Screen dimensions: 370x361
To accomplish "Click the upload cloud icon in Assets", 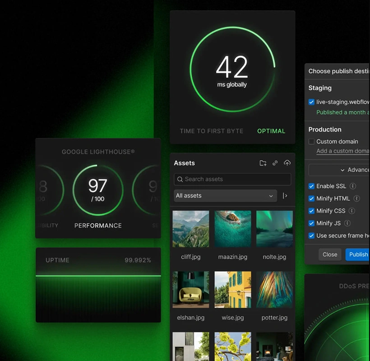I will pyautogui.click(x=287, y=163).
